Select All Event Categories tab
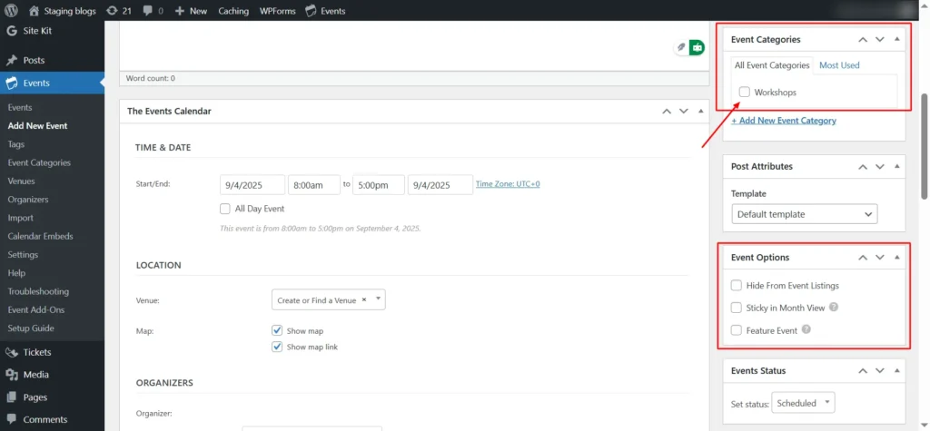This screenshot has height=431, width=930. 772,65
